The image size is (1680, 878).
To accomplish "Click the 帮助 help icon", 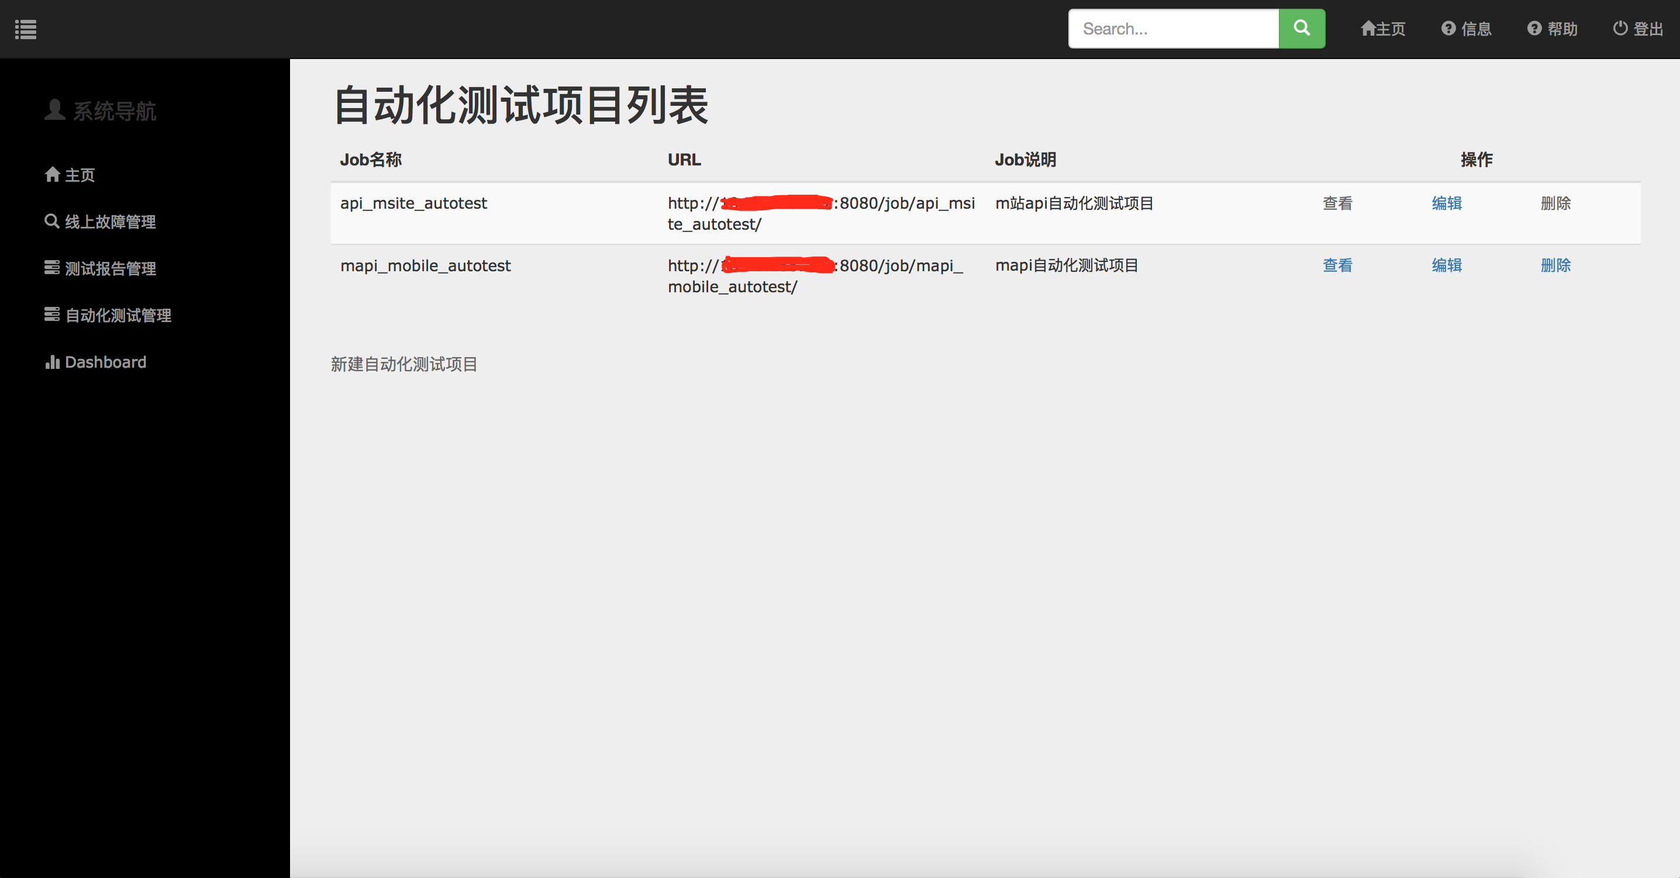I will (1534, 29).
